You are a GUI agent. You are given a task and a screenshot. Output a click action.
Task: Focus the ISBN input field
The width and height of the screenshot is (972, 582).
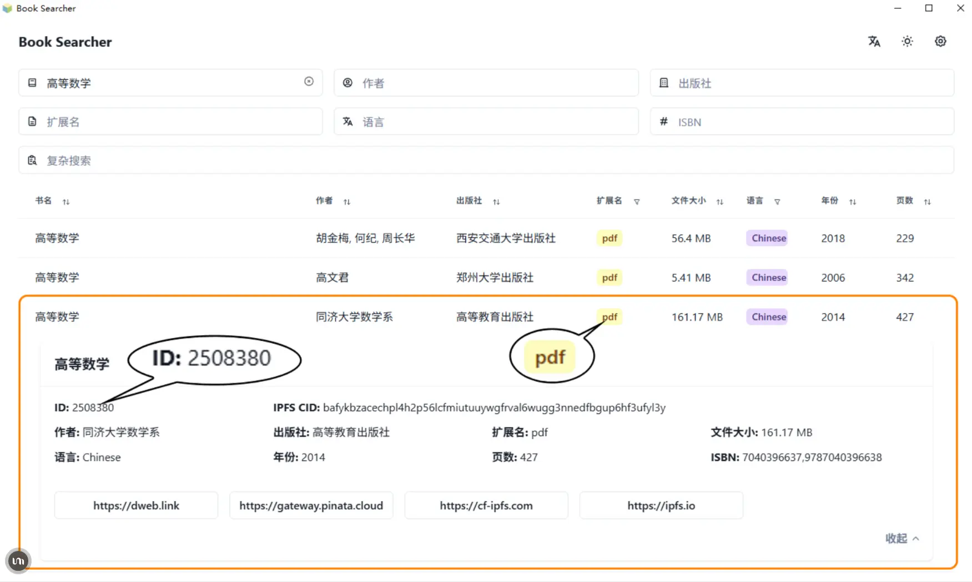click(802, 121)
